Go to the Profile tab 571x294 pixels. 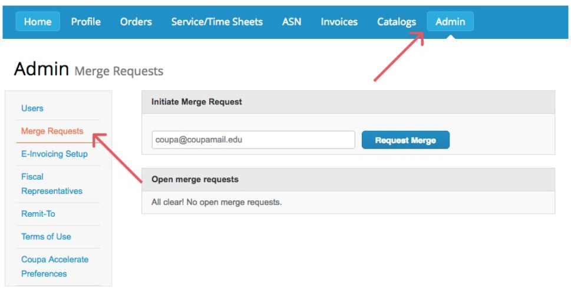(85, 22)
